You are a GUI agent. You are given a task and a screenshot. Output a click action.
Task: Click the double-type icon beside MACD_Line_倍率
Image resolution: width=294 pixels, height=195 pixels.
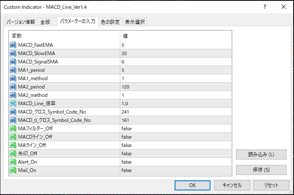coord(13,104)
